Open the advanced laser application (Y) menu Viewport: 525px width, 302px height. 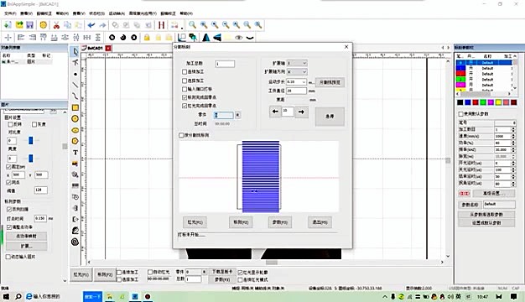[x=143, y=13]
